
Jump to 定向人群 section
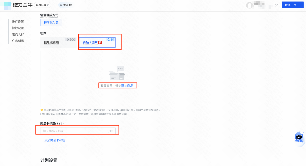[18, 34]
